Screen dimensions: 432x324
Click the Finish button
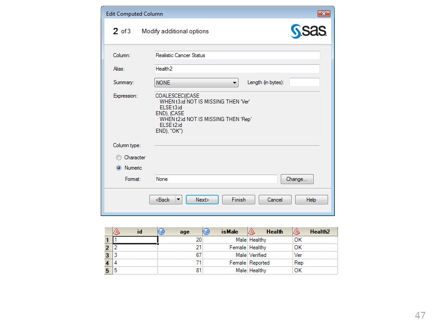pos(238,199)
